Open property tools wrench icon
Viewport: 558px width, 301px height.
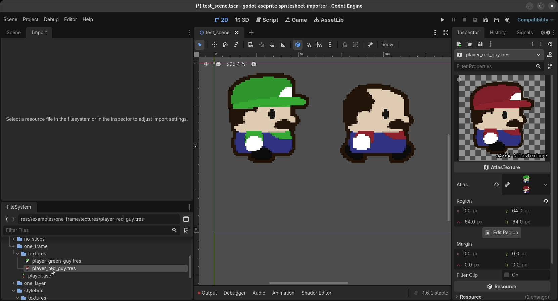click(550, 66)
